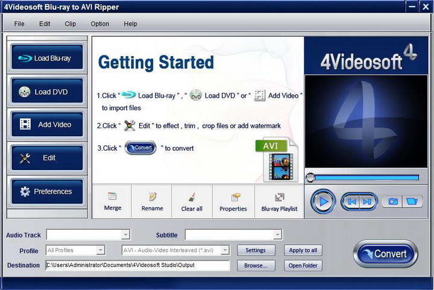The height and width of the screenshot is (290, 434).
Task: Open the Edit menu in the menu bar
Action: (x=45, y=24)
